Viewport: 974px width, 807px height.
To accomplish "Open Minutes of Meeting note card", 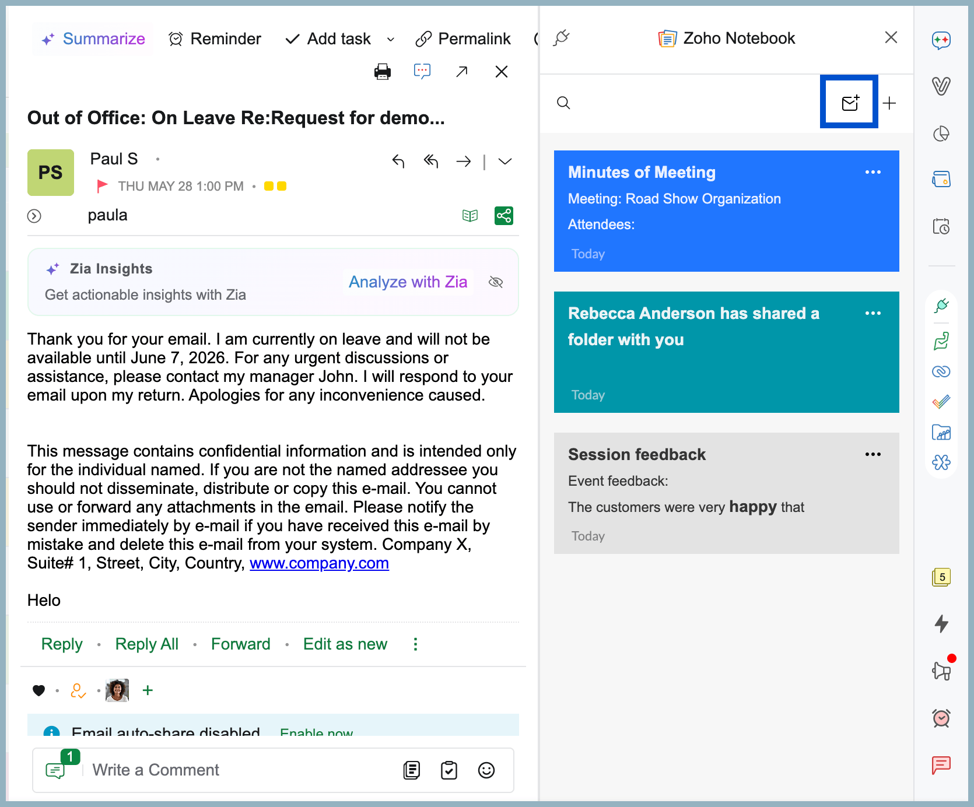I will (727, 211).
